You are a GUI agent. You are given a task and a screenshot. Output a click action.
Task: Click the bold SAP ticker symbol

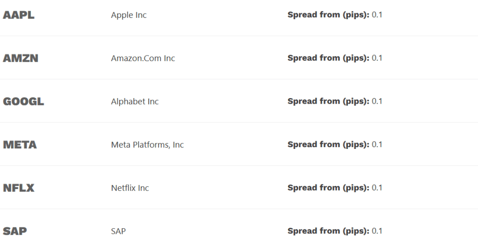point(15,231)
